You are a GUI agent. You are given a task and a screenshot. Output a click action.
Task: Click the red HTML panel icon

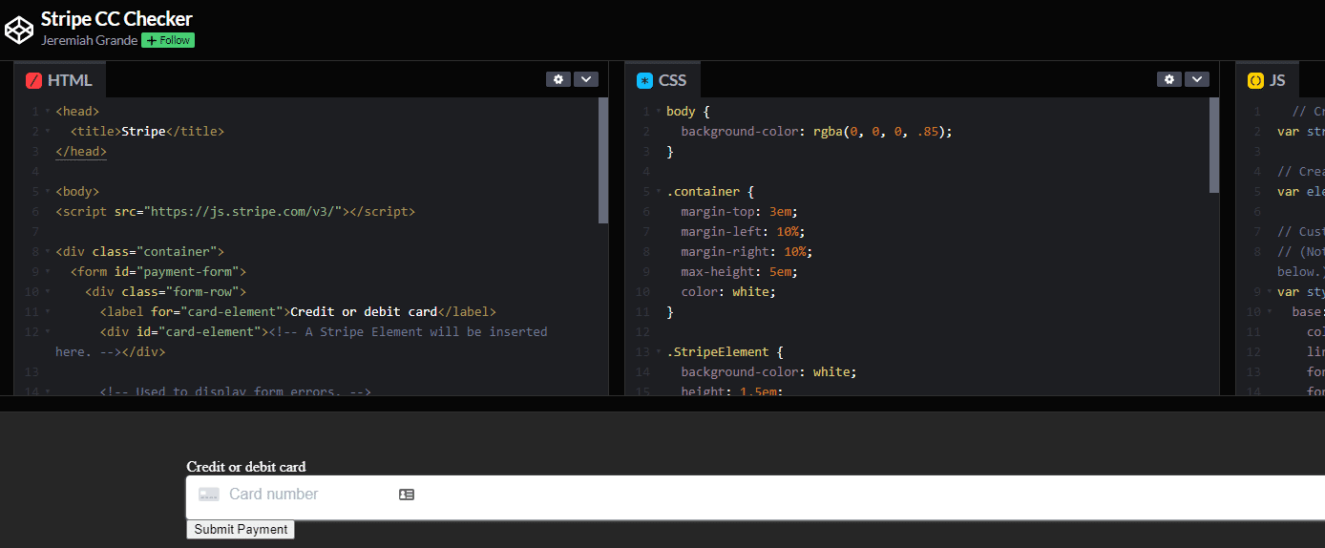[x=33, y=81]
